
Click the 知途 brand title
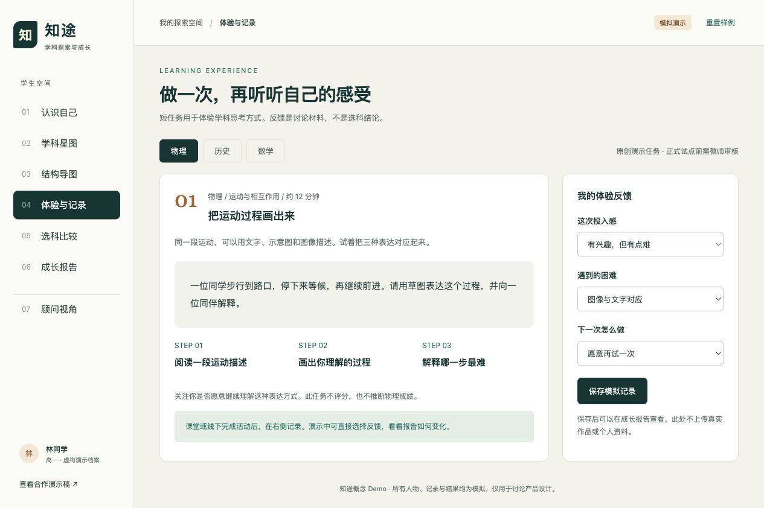pos(60,30)
